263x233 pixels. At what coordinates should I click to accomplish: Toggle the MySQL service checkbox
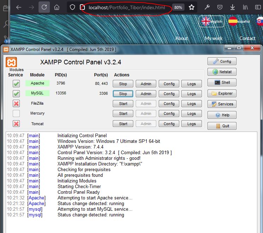(16, 94)
